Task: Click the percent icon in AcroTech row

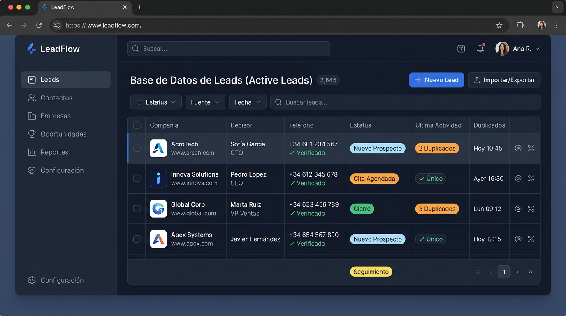Action: (531, 148)
